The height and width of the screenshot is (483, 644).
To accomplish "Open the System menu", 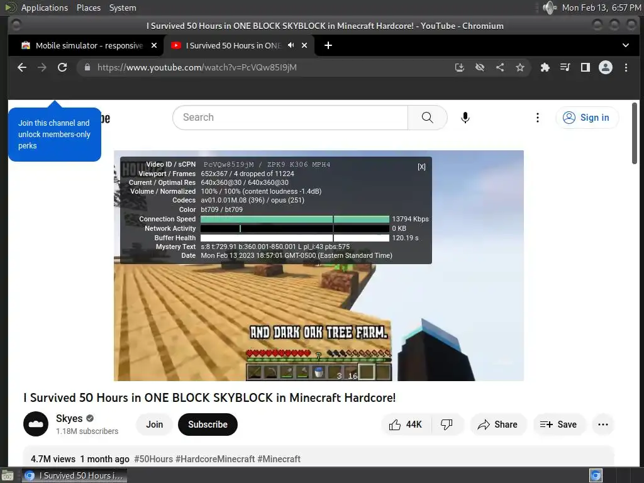I will coord(123,8).
